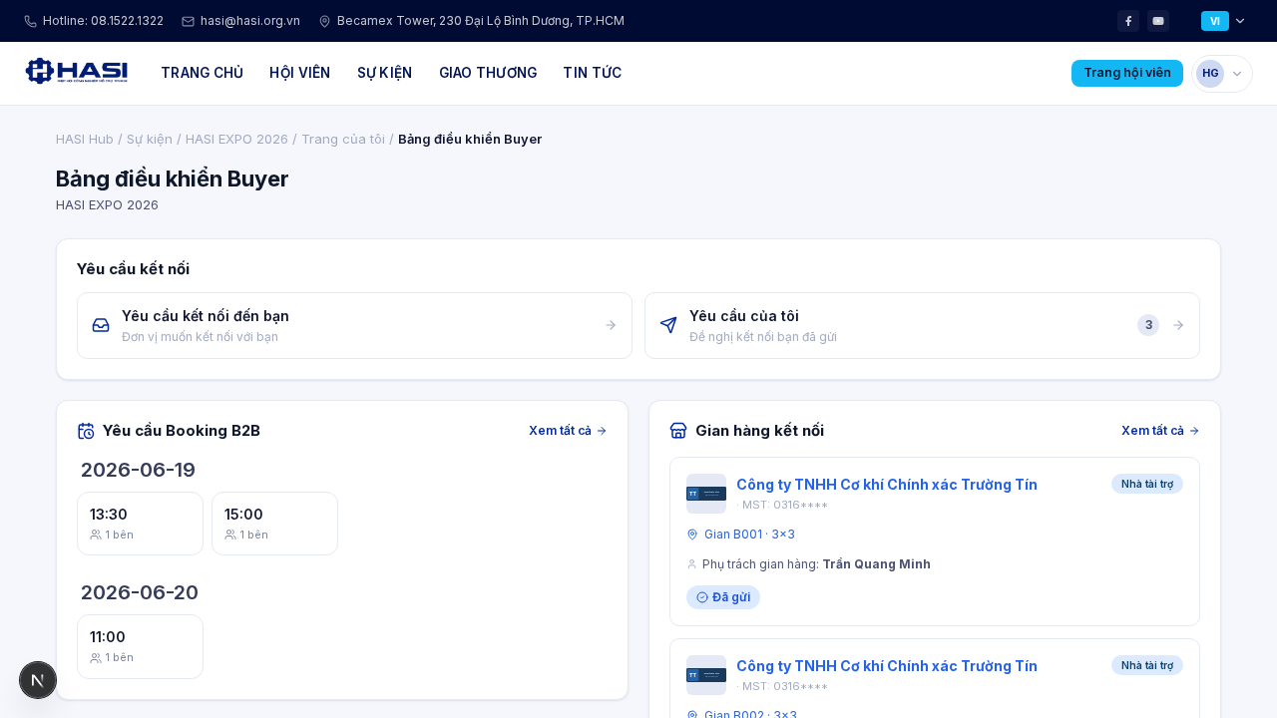
Task: Open the Yêu cầu của tôi card
Action: coord(922,325)
